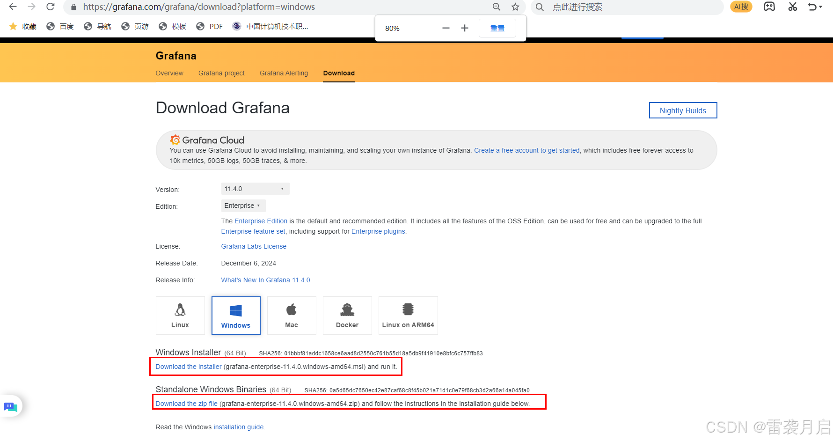The height and width of the screenshot is (441, 833).
Task: Click the December 6, 2024 release date
Action: tap(248, 263)
